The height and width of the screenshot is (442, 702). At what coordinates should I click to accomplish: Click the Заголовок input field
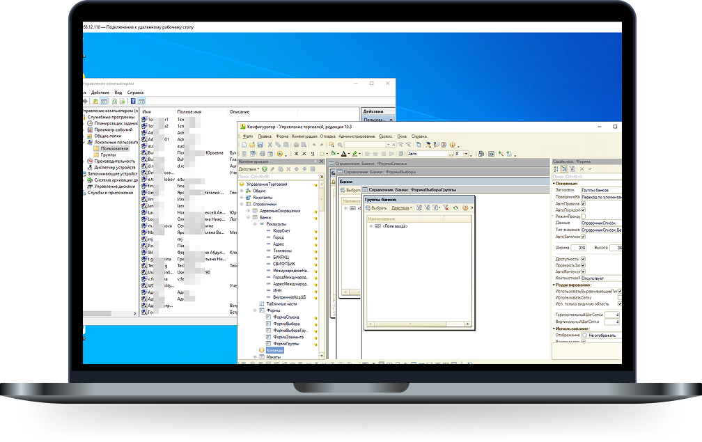coord(601,190)
